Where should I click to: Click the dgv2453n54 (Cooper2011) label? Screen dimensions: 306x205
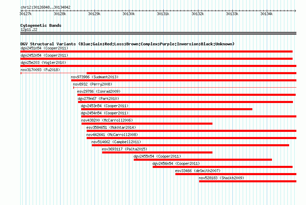(105, 106)
